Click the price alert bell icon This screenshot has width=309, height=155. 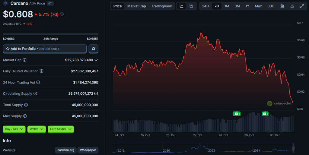pyautogui.click(x=94, y=49)
